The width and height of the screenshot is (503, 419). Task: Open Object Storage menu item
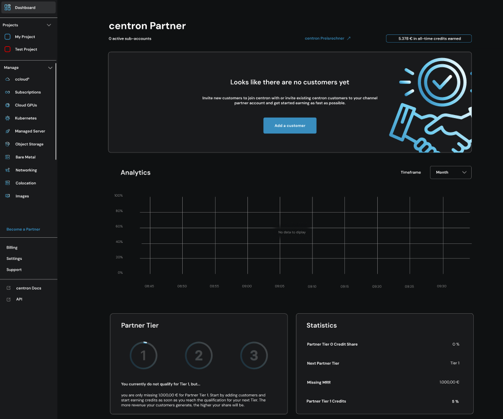[x=29, y=144]
